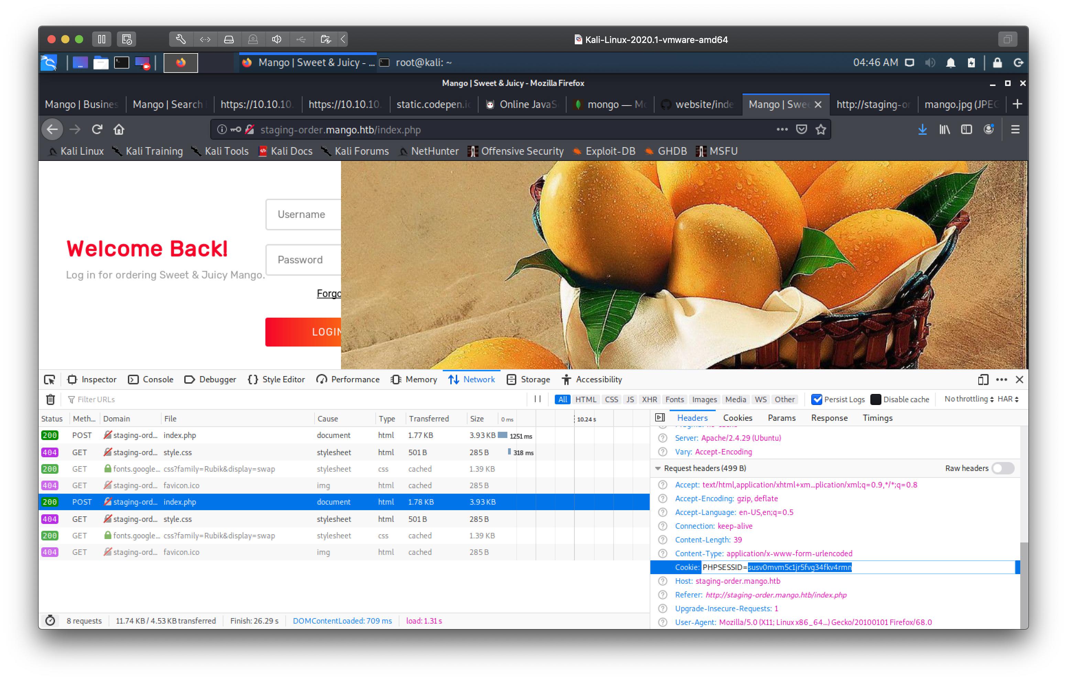Switch to the Response tab

[829, 418]
